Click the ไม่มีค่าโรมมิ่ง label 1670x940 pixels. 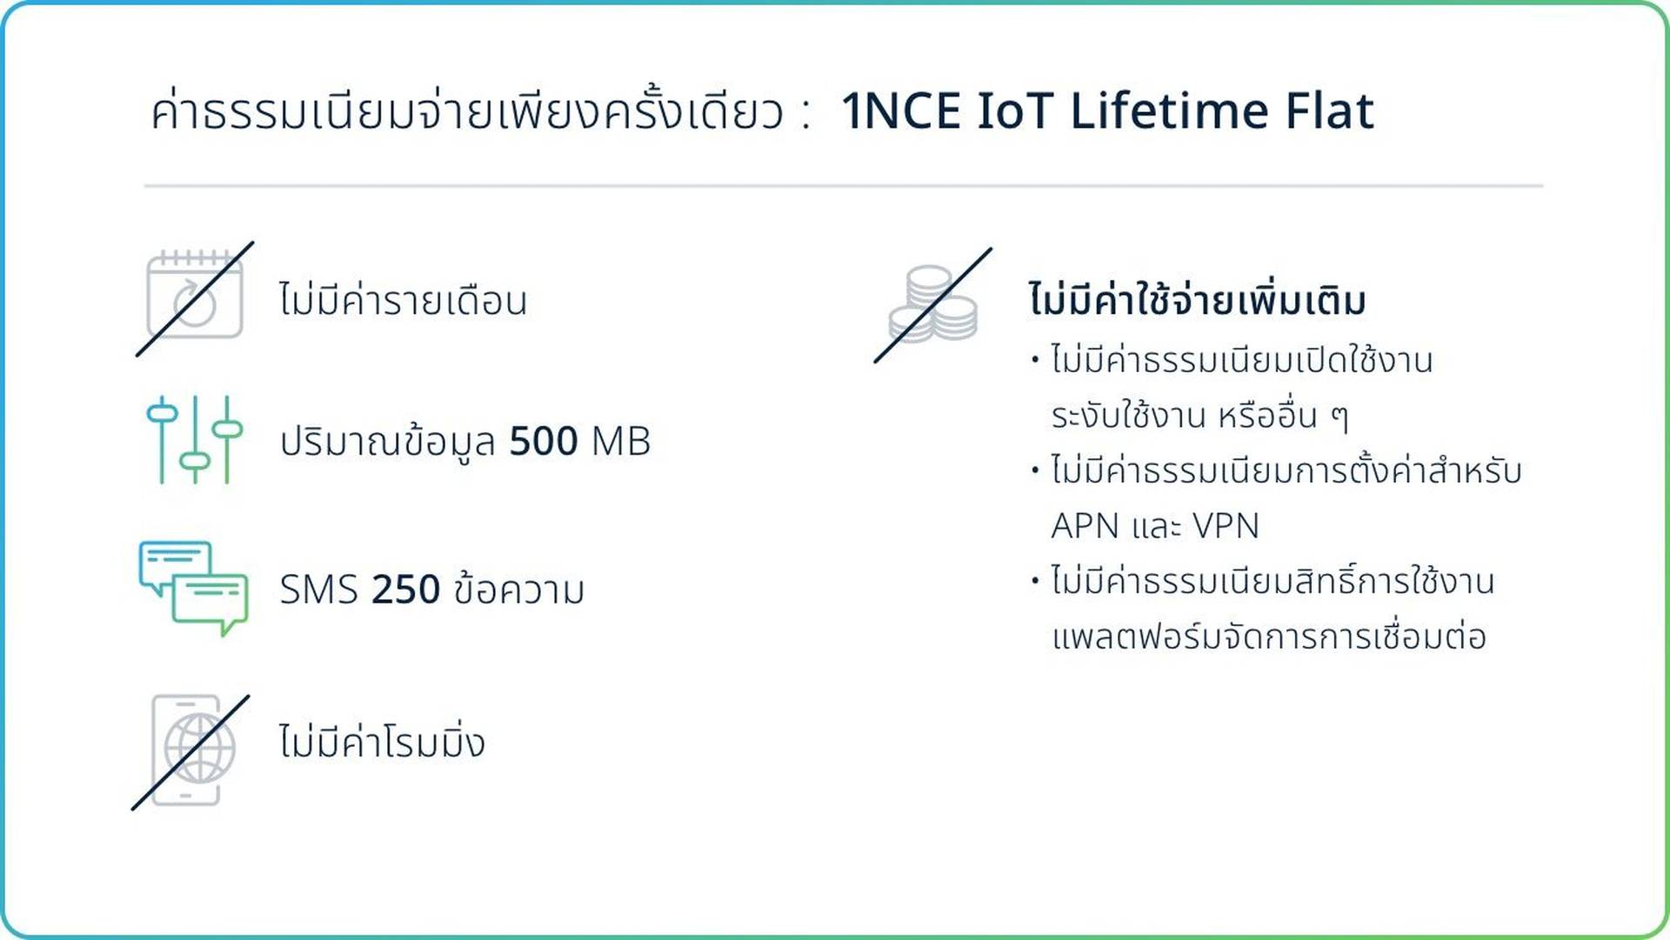[381, 740]
